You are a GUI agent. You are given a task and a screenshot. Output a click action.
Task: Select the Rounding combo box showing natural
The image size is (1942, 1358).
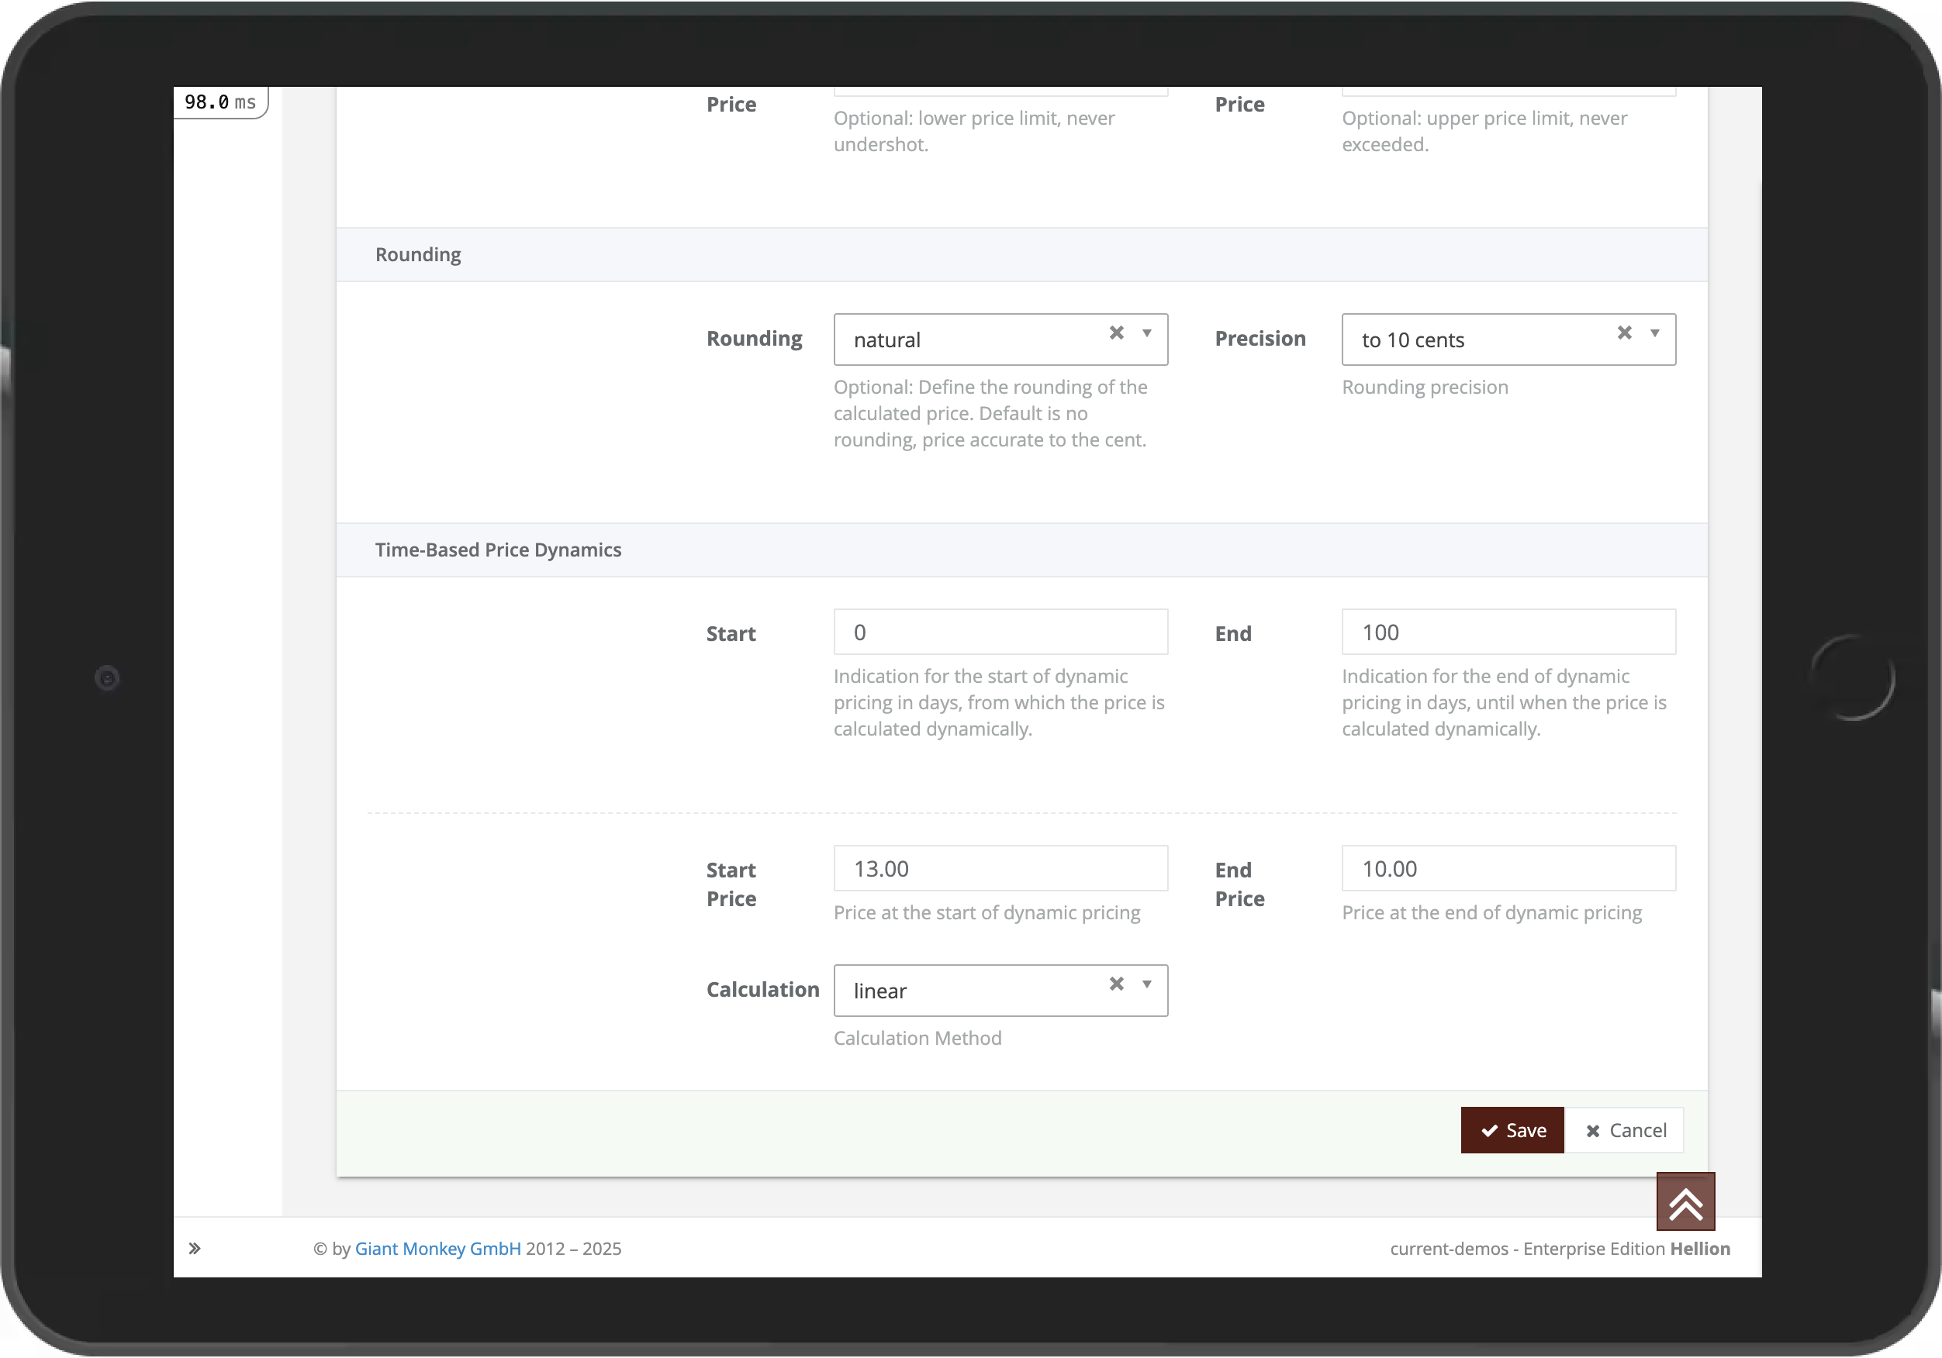pyautogui.click(x=1000, y=340)
